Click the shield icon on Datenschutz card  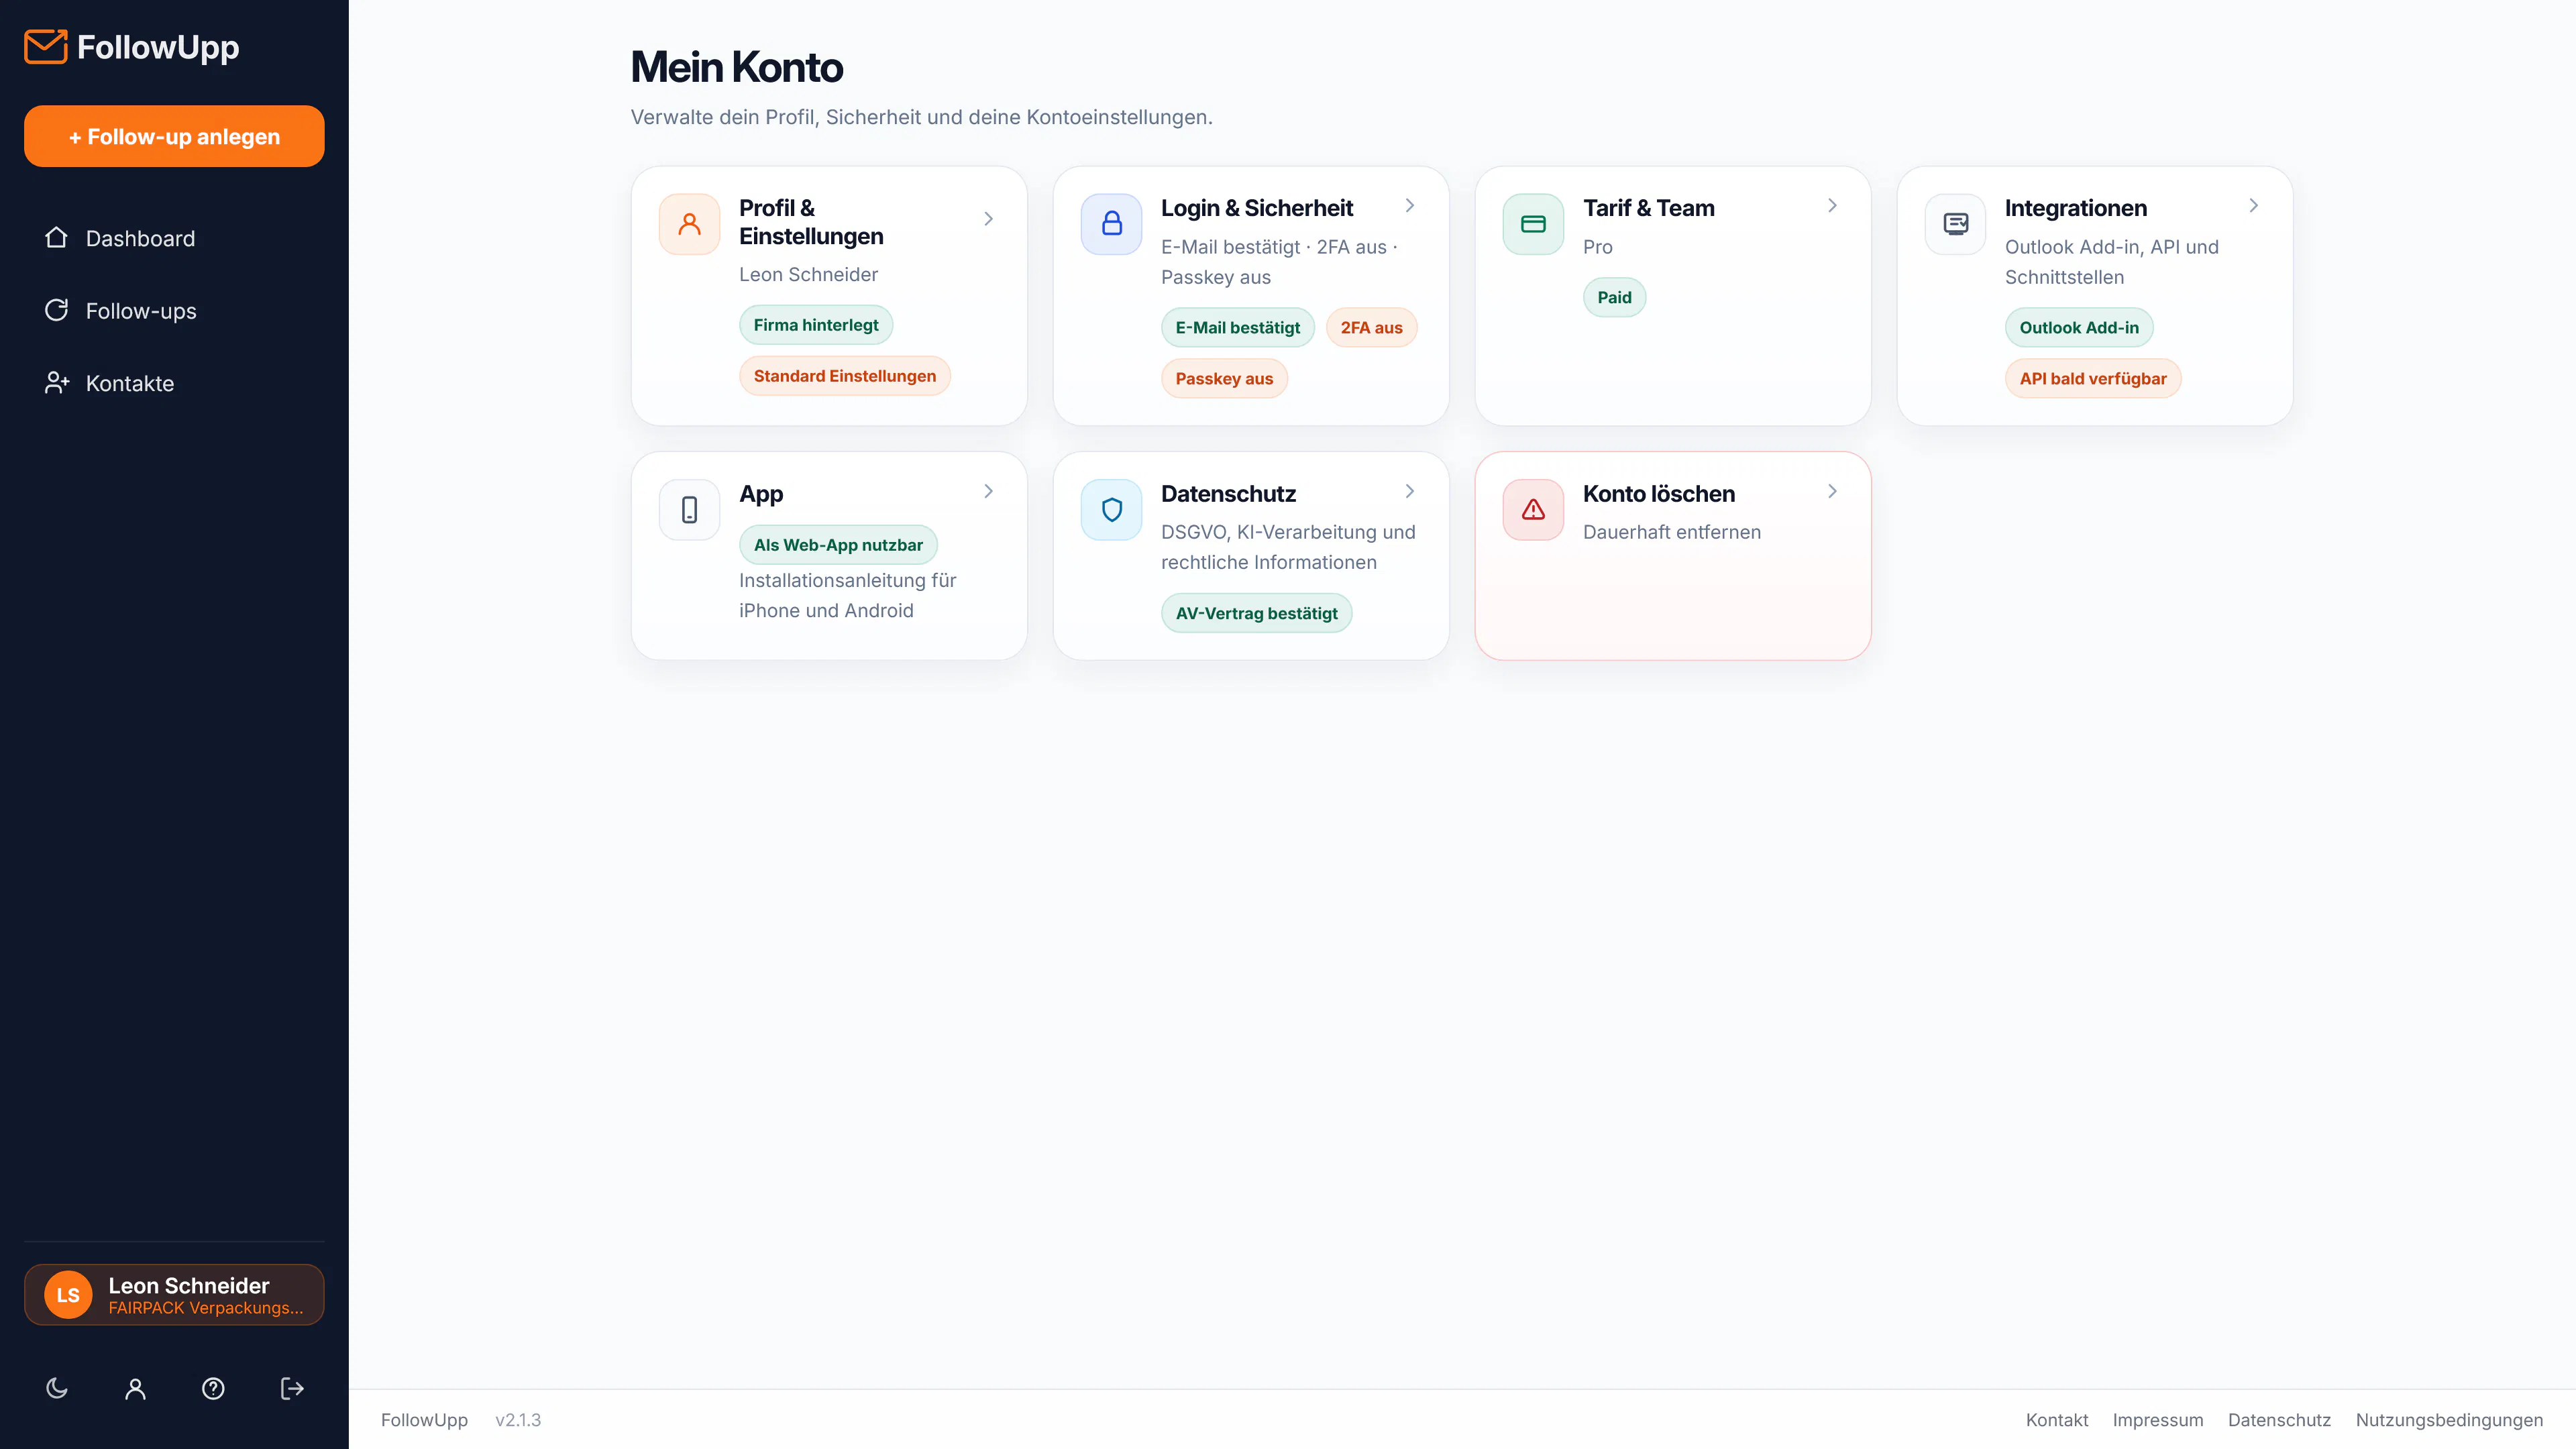(x=1111, y=510)
